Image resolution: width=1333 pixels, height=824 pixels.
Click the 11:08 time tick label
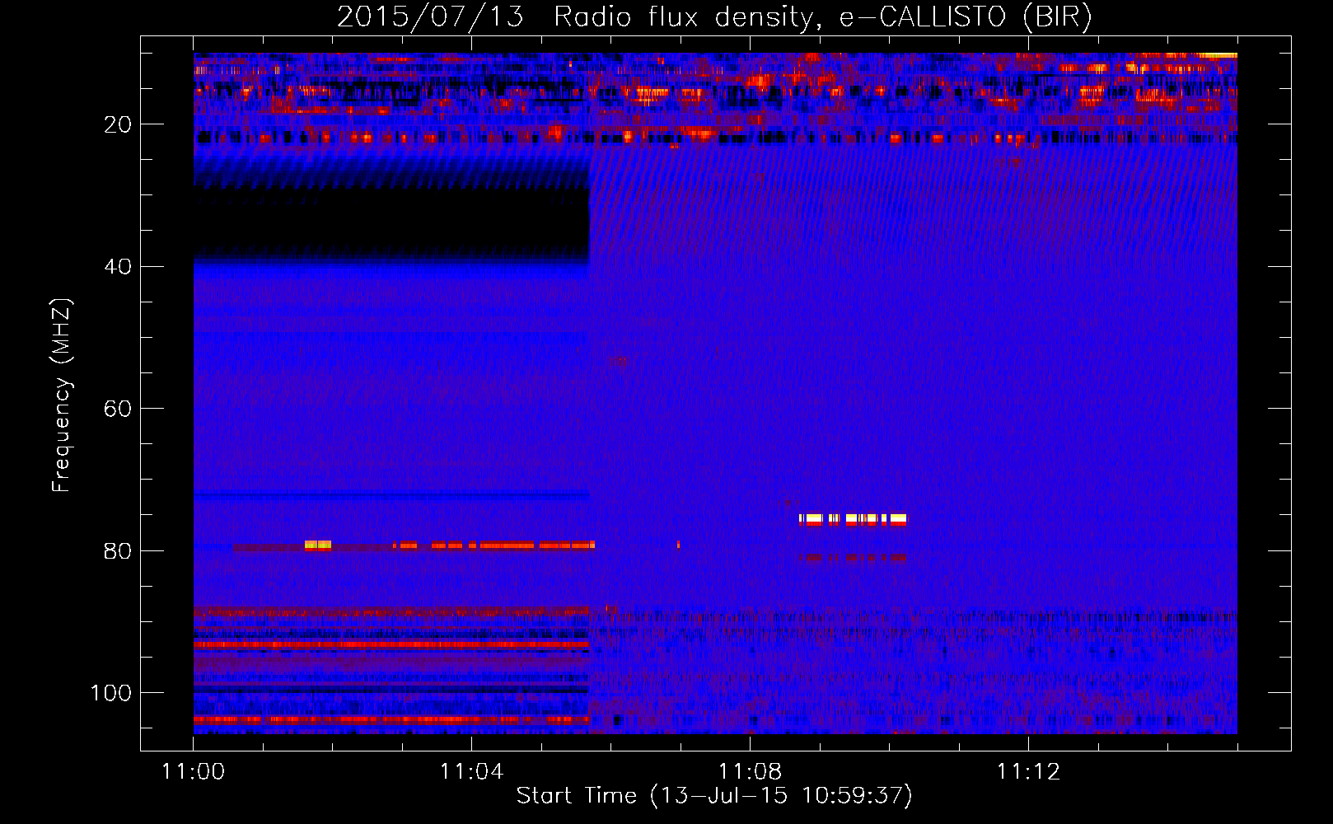point(750,771)
